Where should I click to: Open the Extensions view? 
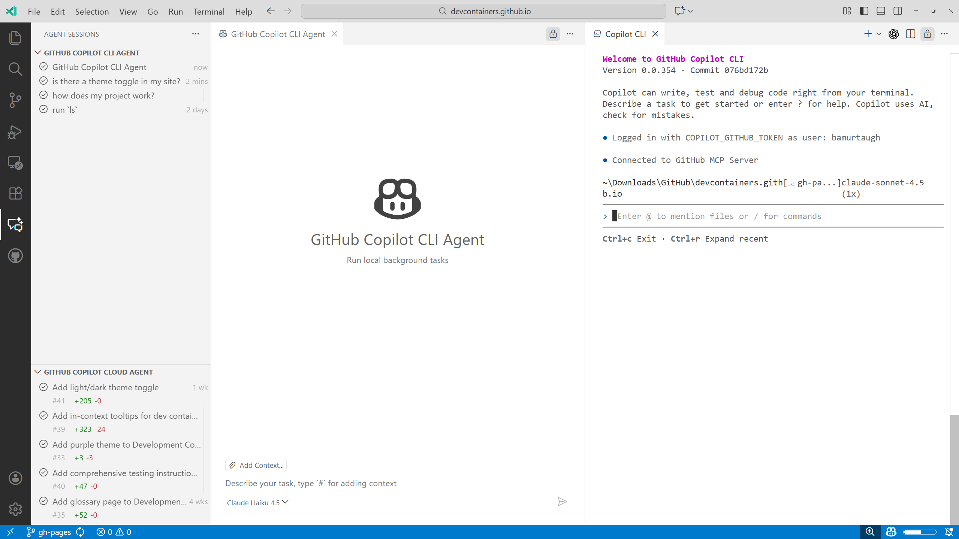(15, 193)
